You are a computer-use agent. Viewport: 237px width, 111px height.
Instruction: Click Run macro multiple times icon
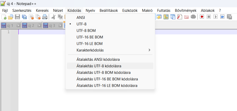click(222, 17)
